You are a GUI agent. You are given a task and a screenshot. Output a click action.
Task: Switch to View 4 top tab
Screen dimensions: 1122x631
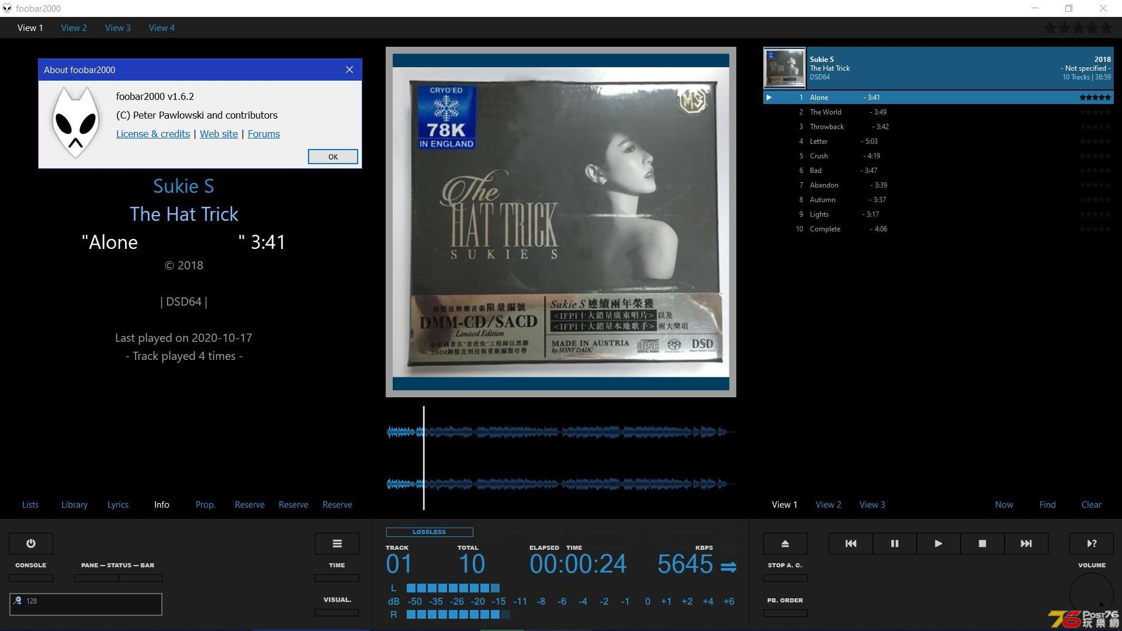(162, 27)
